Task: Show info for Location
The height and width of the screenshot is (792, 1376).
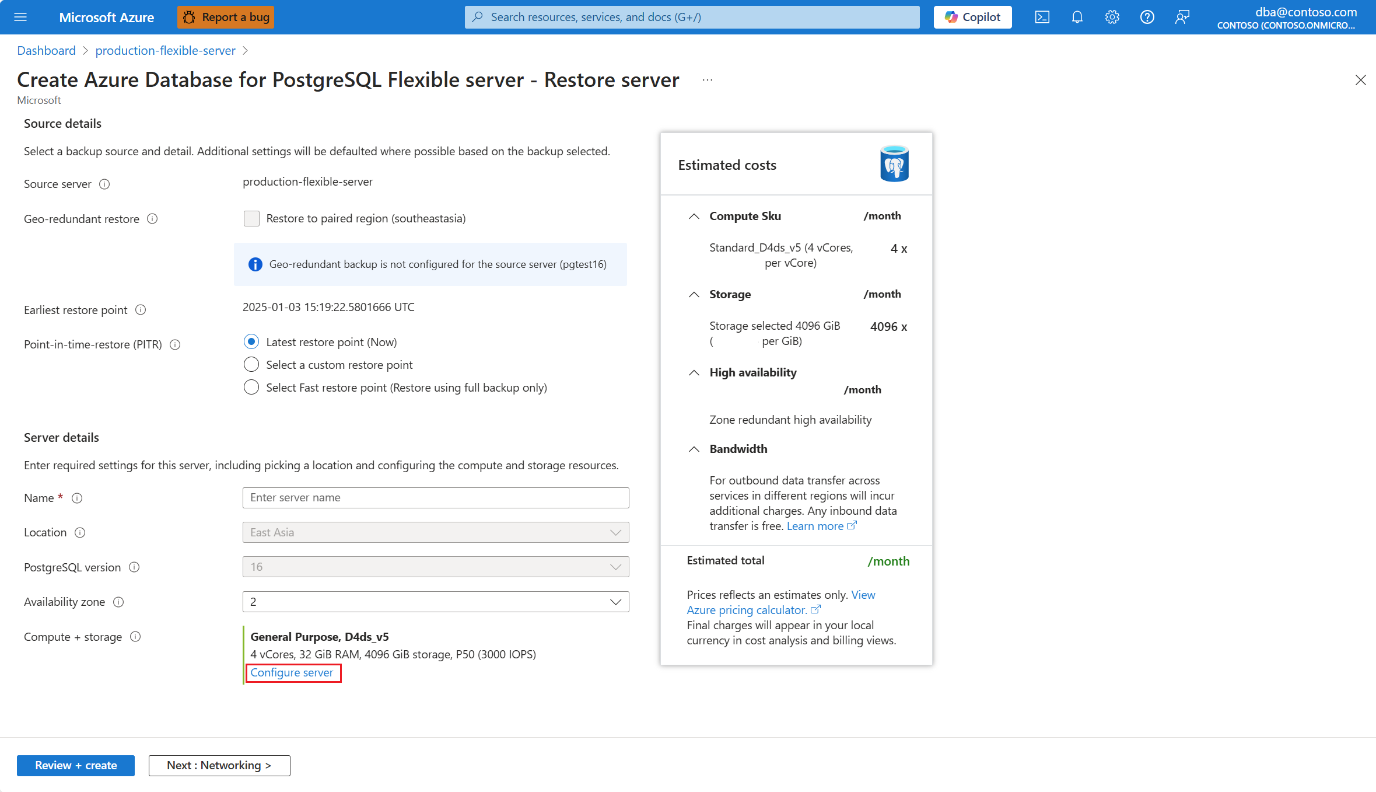Action: 80,533
